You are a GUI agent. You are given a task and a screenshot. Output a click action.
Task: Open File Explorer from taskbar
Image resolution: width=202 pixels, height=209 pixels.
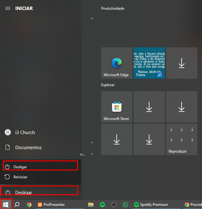pyautogui.click(x=91, y=205)
